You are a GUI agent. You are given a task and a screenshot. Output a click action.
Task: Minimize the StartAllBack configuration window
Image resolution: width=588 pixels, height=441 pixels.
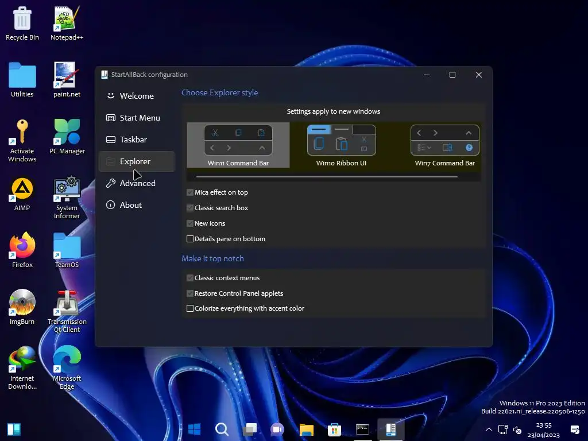click(427, 75)
